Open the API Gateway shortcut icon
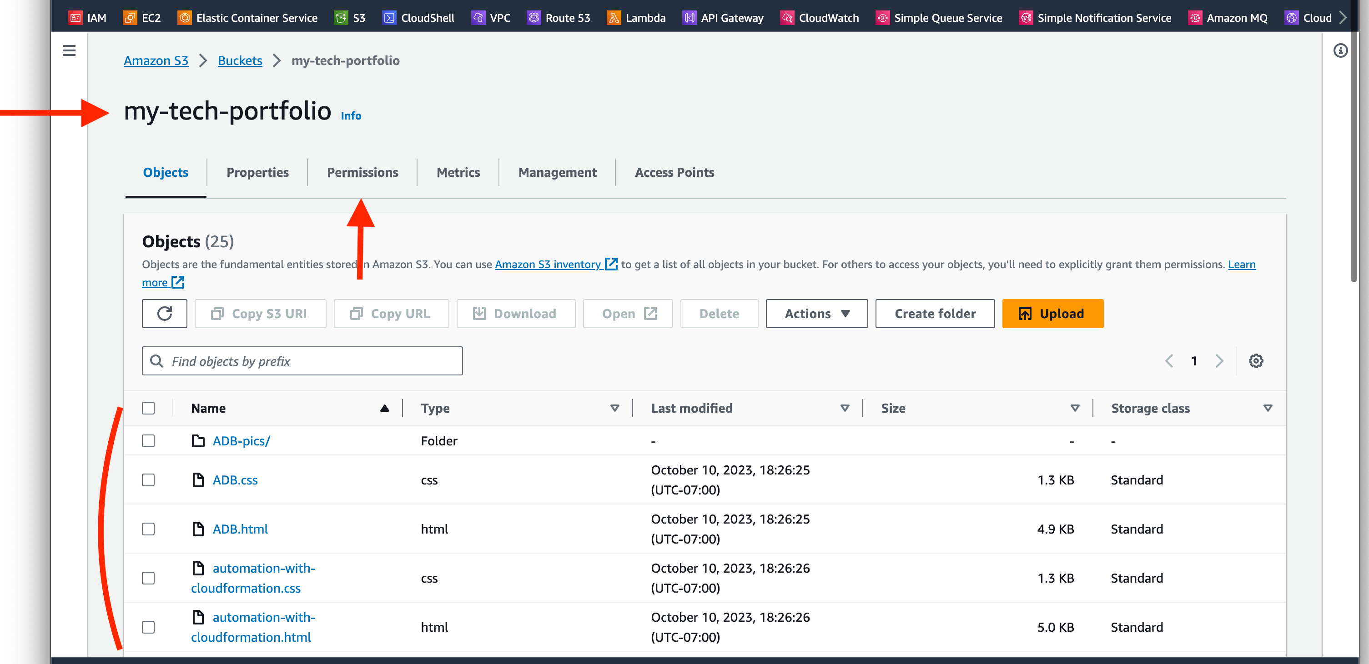1369x664 pixels. click(x=690, y=18)
